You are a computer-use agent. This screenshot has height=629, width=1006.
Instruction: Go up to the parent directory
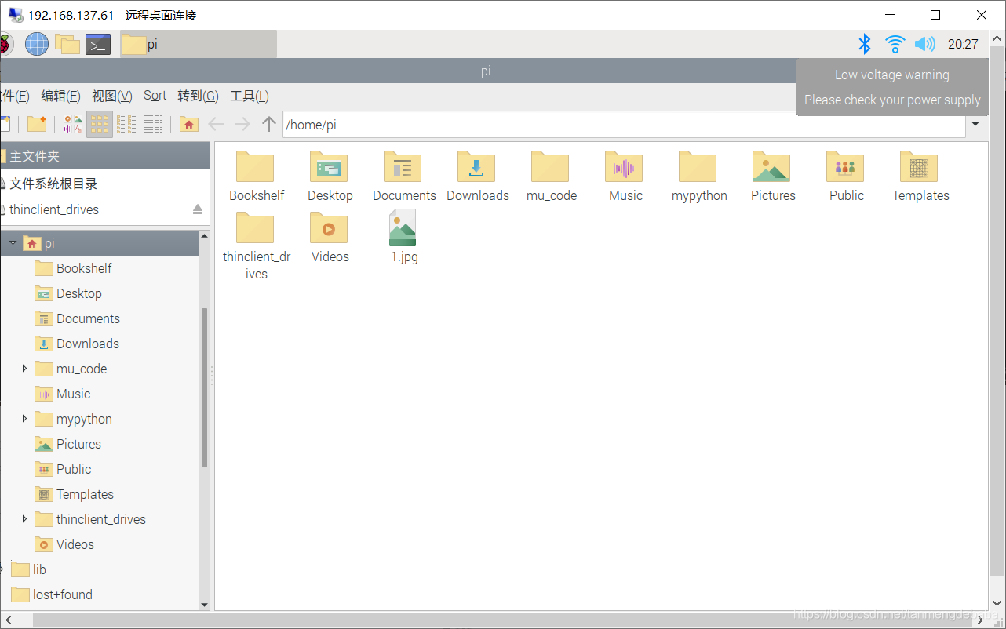point(269,124)
